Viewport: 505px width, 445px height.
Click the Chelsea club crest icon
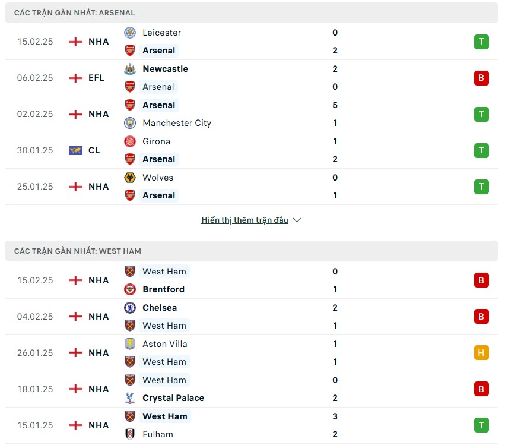[x=129, y=308]
